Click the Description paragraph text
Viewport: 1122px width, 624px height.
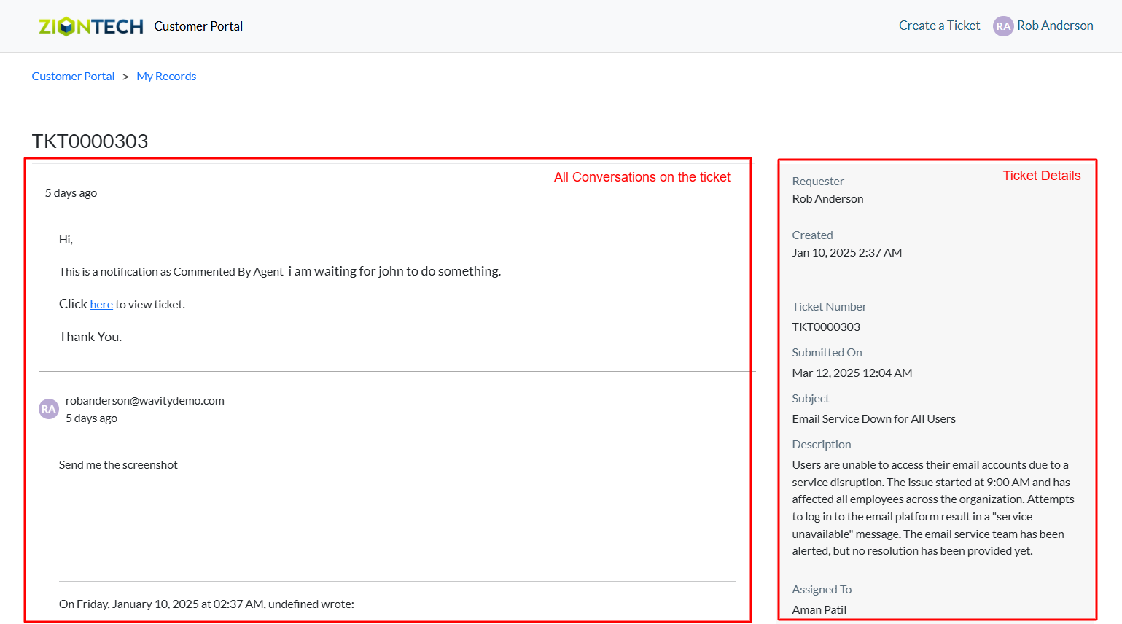pos(933,508)
